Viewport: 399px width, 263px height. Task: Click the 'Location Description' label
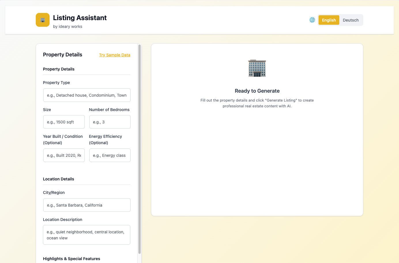63,220
